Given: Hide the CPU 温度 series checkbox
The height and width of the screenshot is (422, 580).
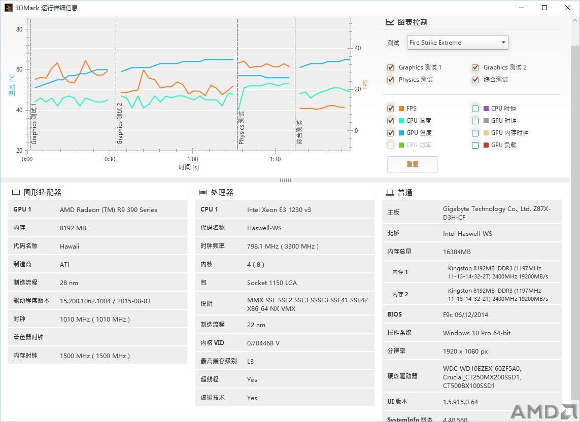Looking at the screenshot, I should tap(390, 121).
